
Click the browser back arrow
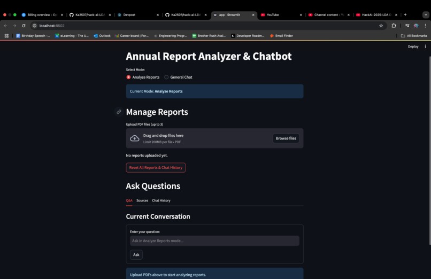point(5,26)
